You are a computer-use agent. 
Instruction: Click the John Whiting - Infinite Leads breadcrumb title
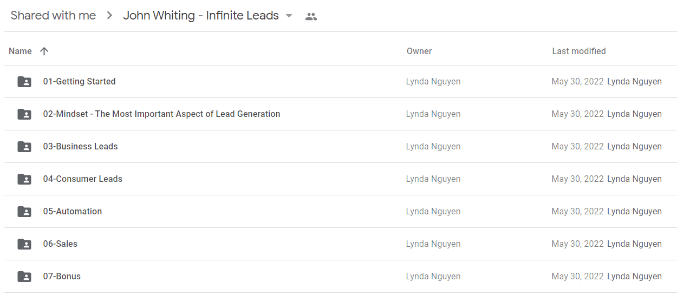pyautogui.click(x=201, y=16)
